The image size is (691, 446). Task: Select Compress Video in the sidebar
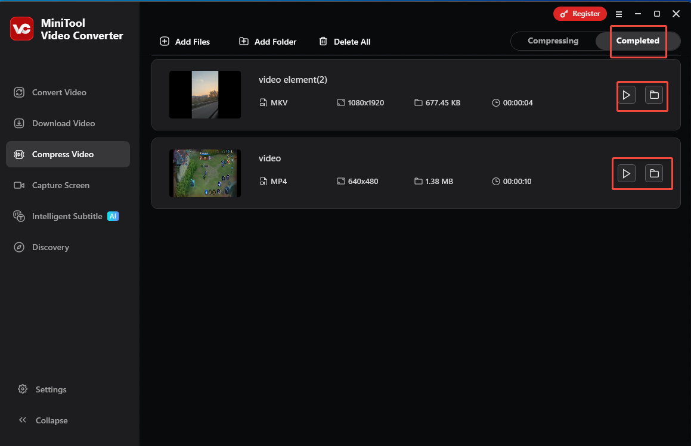[68, 154]
